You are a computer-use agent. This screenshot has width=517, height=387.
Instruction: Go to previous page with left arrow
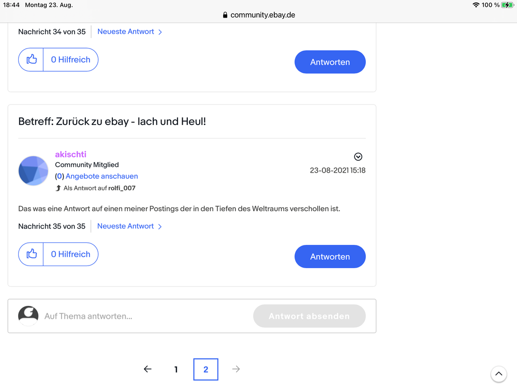point(147,369)
